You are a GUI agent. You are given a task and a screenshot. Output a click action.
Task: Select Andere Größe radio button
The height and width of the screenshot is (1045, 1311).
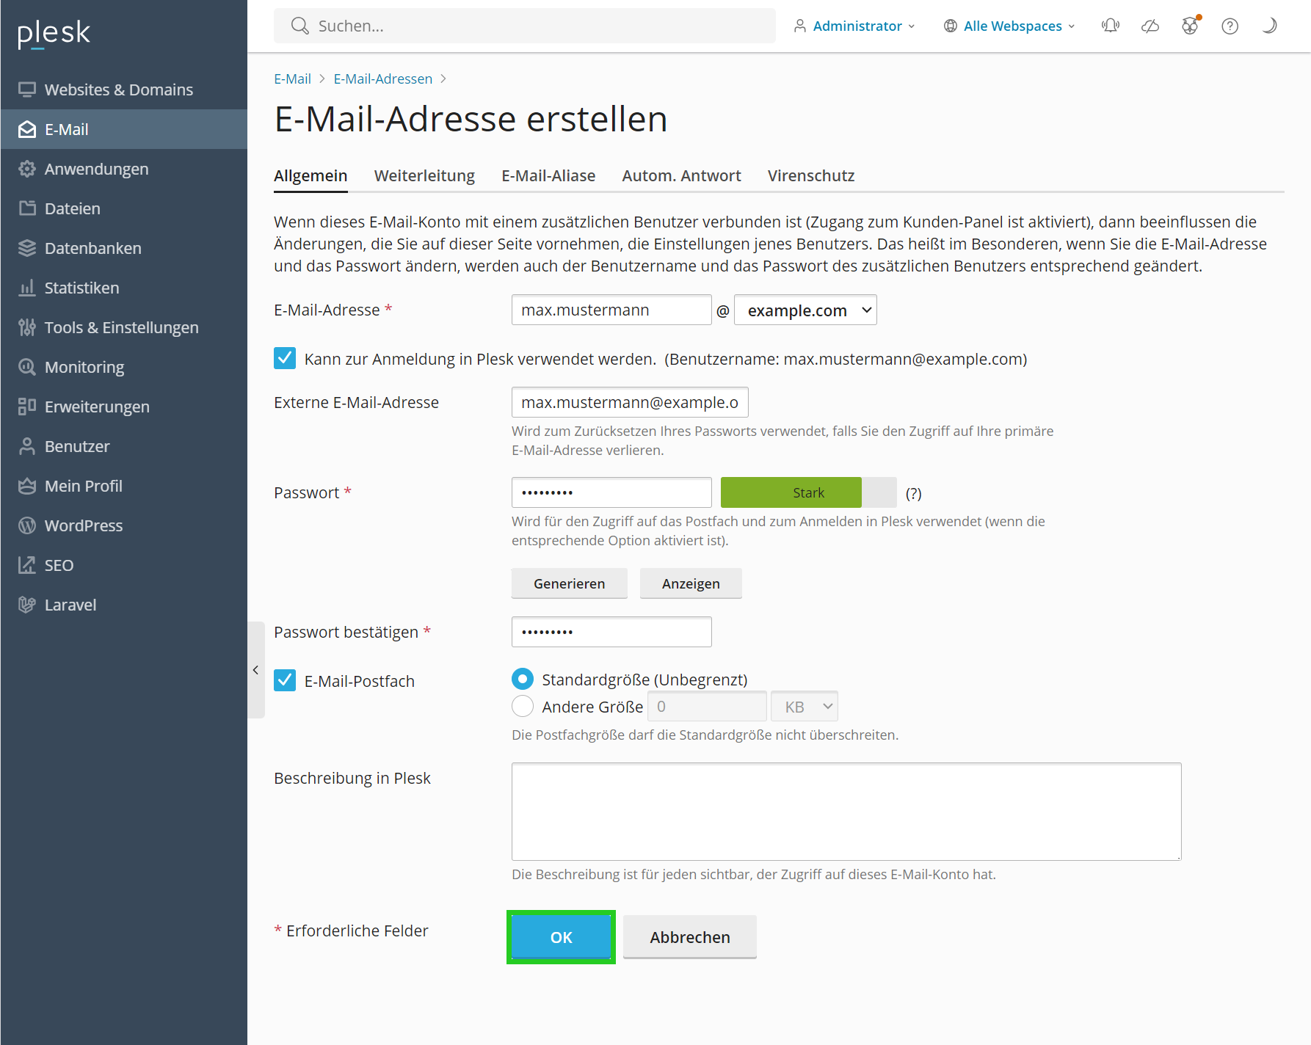[523, 706]
